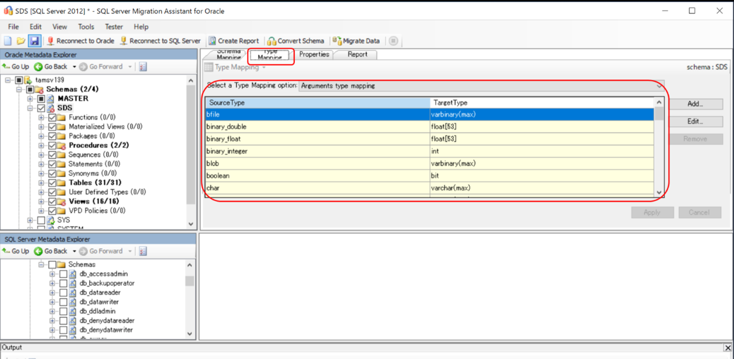This screenshot has height=359, width=734.
Task: Save the project with the floppy icon
Action: tap(35, 41)
